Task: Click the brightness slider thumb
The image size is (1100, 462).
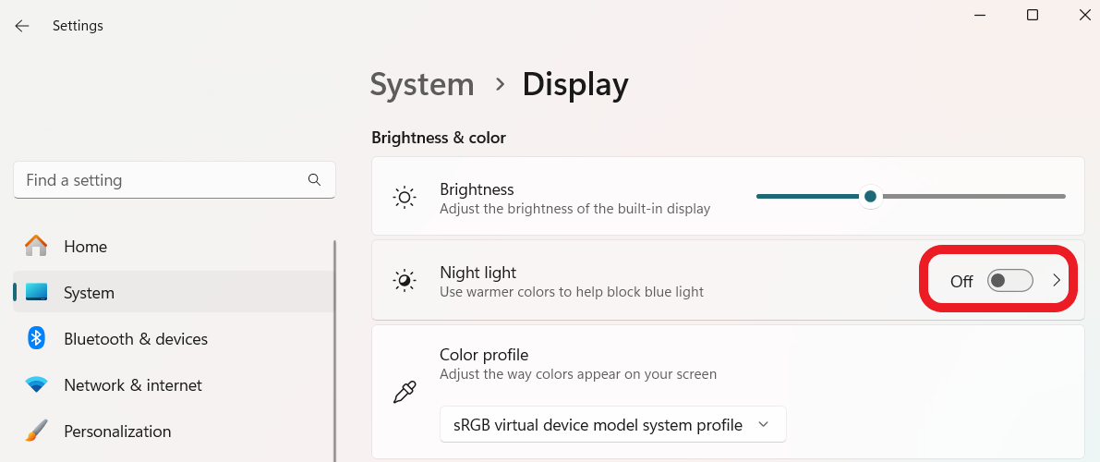Action: 870,196
